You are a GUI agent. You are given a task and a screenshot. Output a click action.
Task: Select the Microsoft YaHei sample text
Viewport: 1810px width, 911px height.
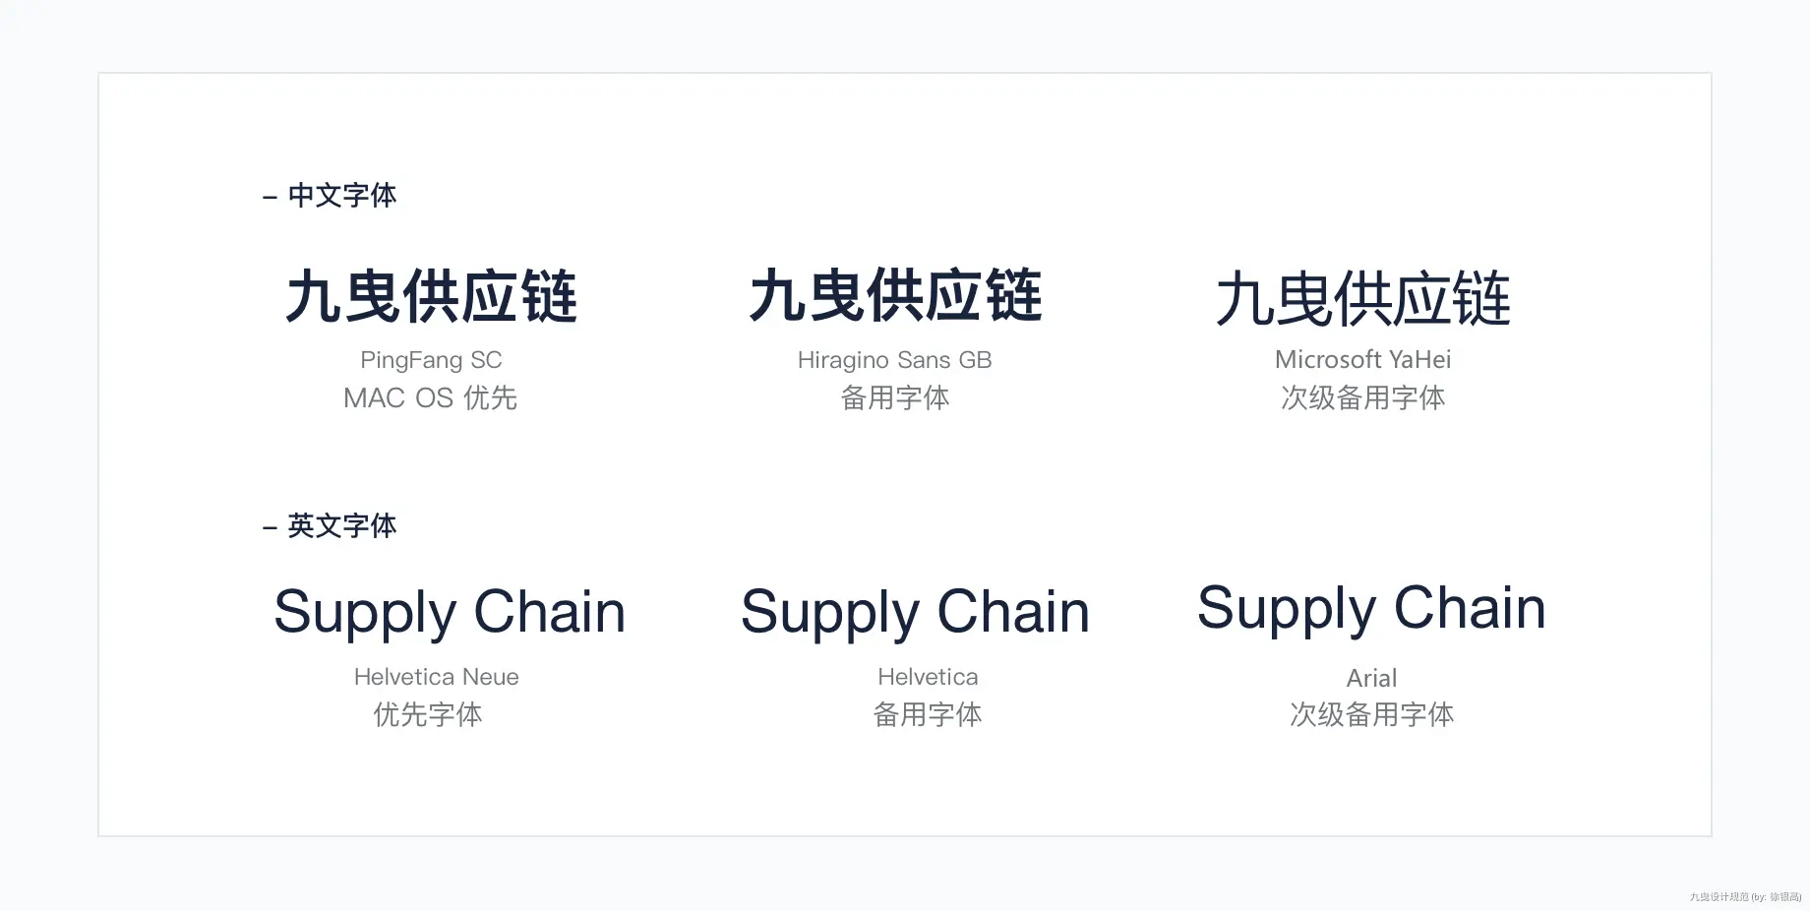[1362, 299]
